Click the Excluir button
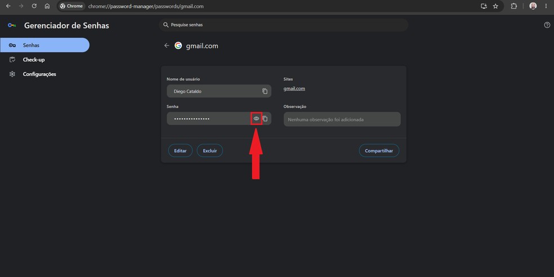Image resolution: width=554 pixels, height=277 pixels. tap(210, 150)
